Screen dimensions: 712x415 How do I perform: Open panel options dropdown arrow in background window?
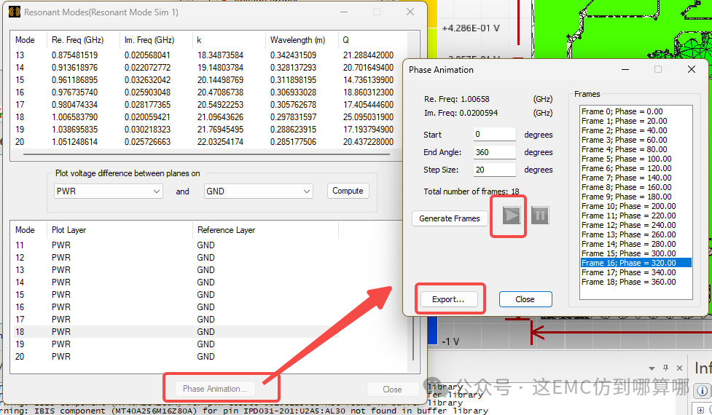[652, 368]
